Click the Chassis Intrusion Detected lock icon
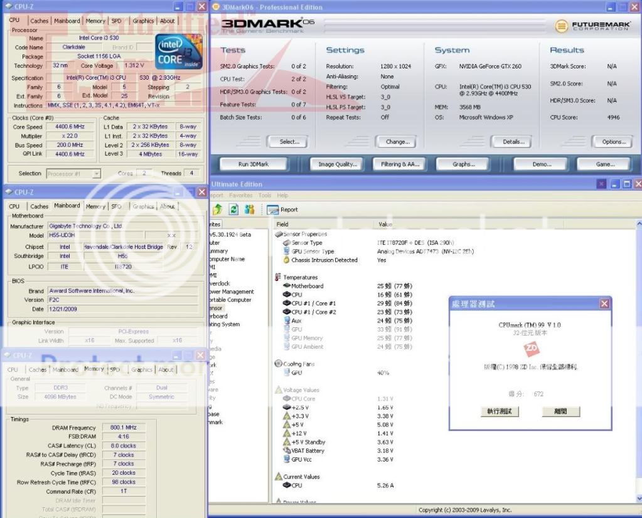 click(286, 260)
